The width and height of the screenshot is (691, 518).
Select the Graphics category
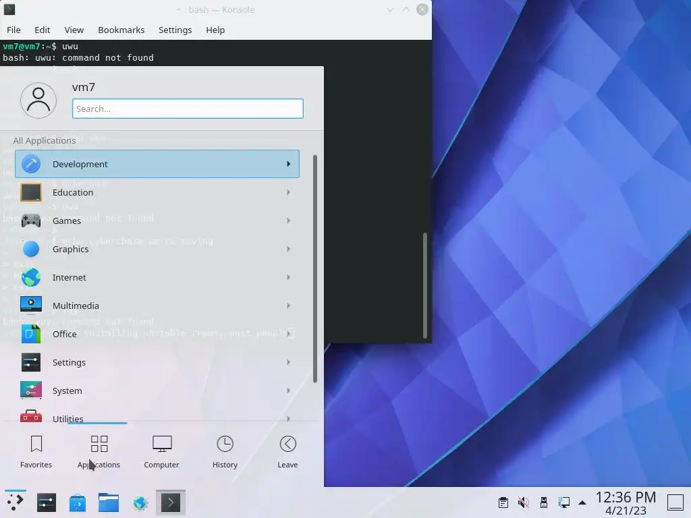pos(157,249)
